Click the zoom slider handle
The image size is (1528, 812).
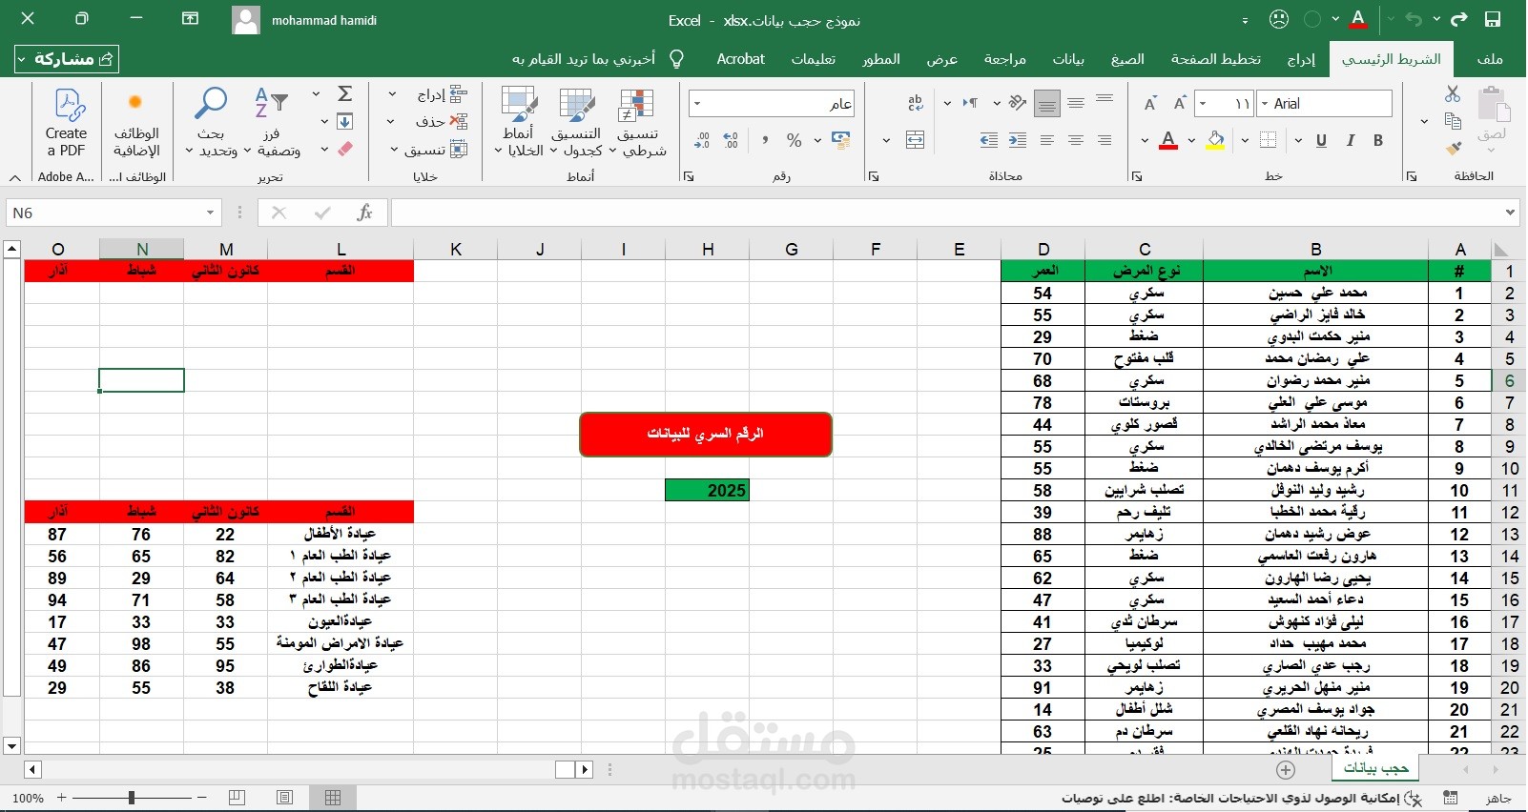132,798
